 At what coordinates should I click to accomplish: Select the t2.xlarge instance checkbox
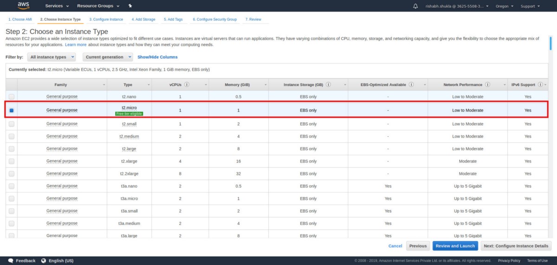12,161
